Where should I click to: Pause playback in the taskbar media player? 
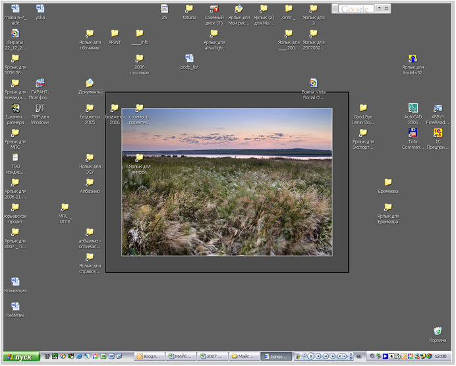pos(311,356)
